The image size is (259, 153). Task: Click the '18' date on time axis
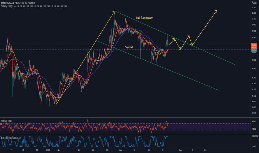click(x=93, y=150)
